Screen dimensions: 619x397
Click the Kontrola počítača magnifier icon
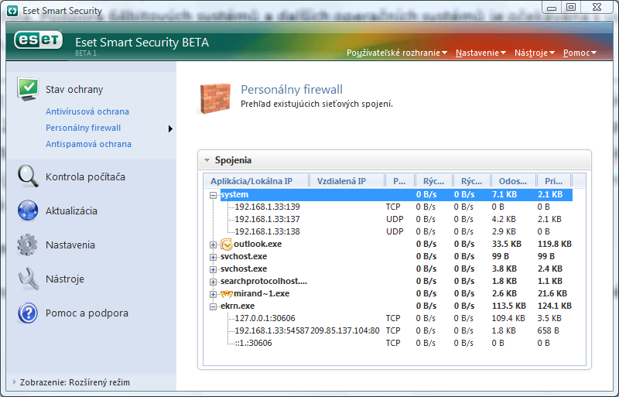(28, 176)
